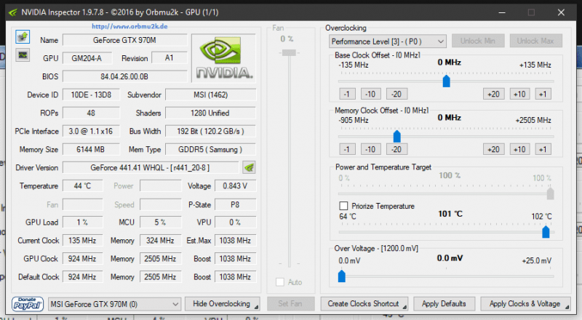
Task: Click the NVIDIA Inspector title bar icon
Action: [12, 12]
